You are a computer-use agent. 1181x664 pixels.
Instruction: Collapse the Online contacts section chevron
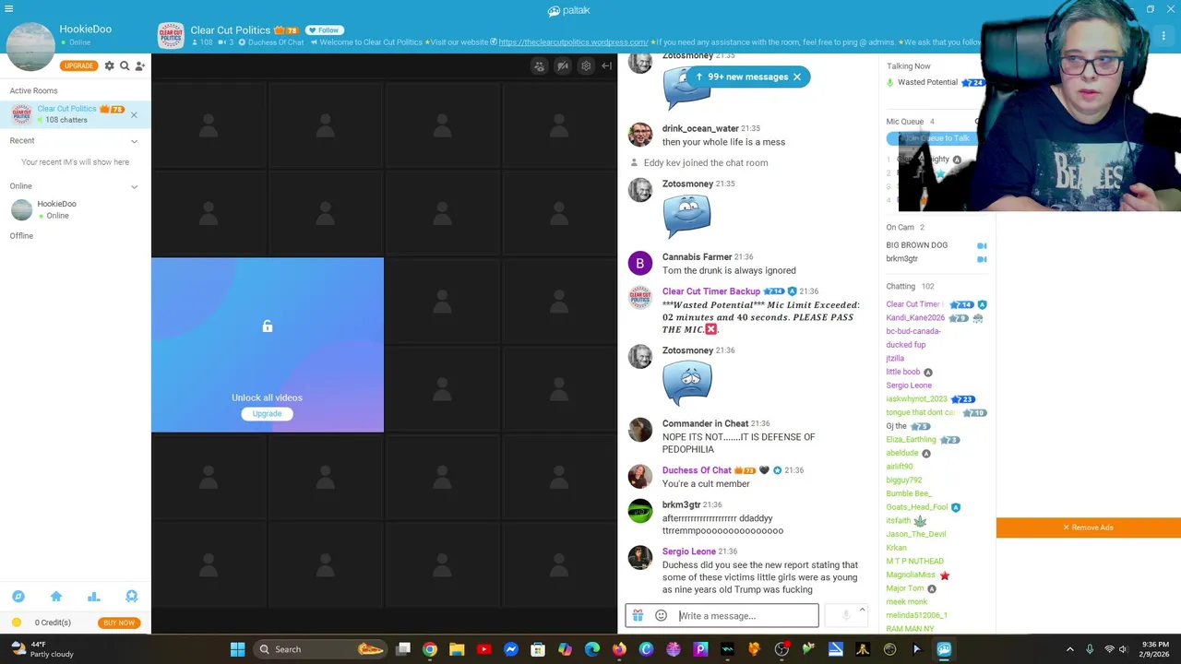click(134, 186)
